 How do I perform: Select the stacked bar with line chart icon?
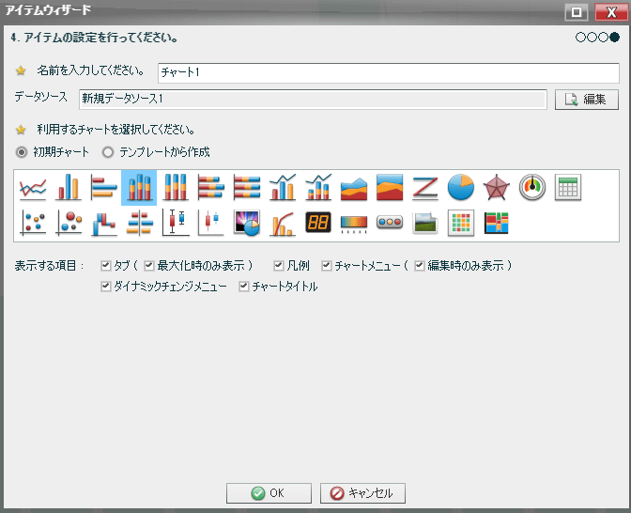tap(318, 188)
